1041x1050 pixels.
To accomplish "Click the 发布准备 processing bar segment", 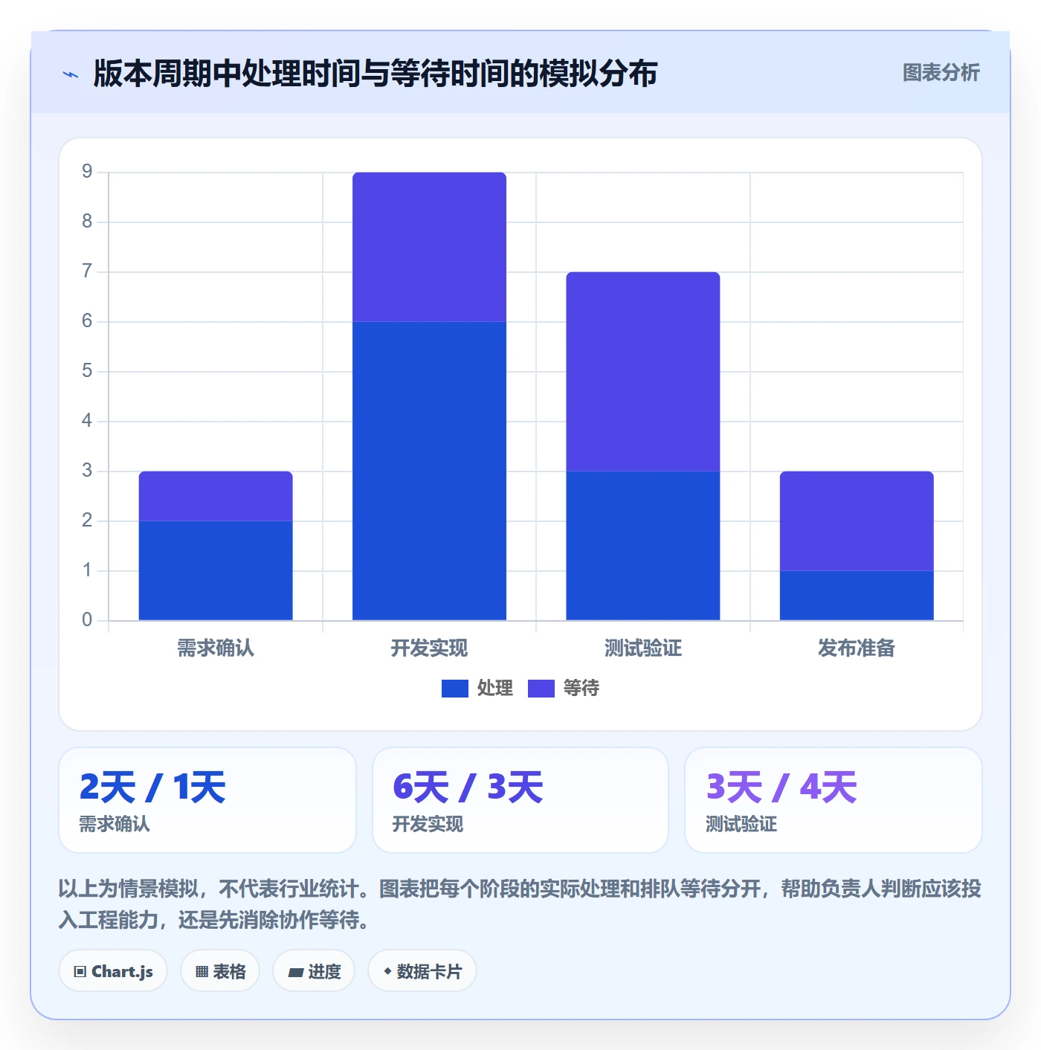I will coord(857,595).
